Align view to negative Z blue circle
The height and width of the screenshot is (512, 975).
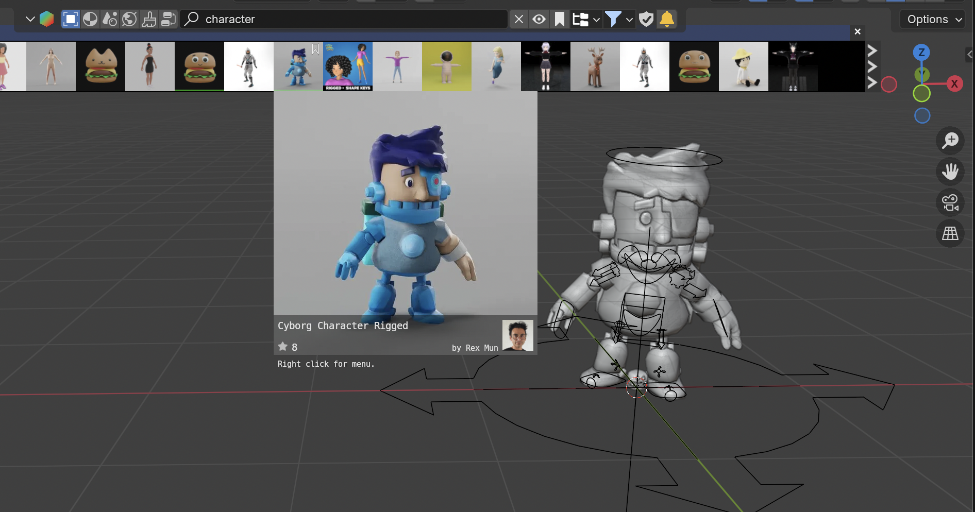pos(922,116)
